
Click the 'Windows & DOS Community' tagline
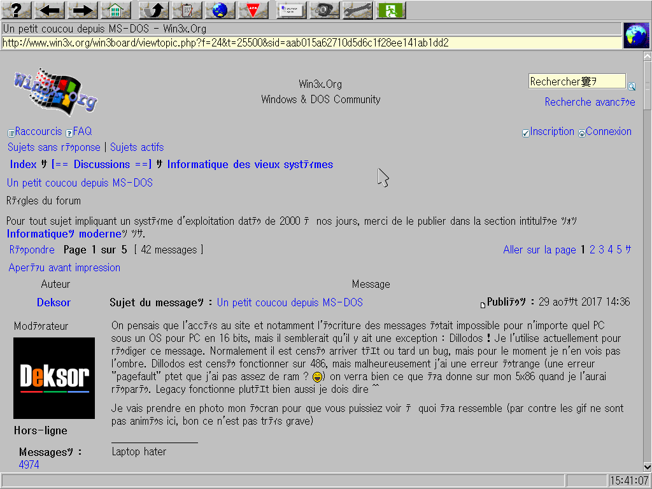coord(321,99)
